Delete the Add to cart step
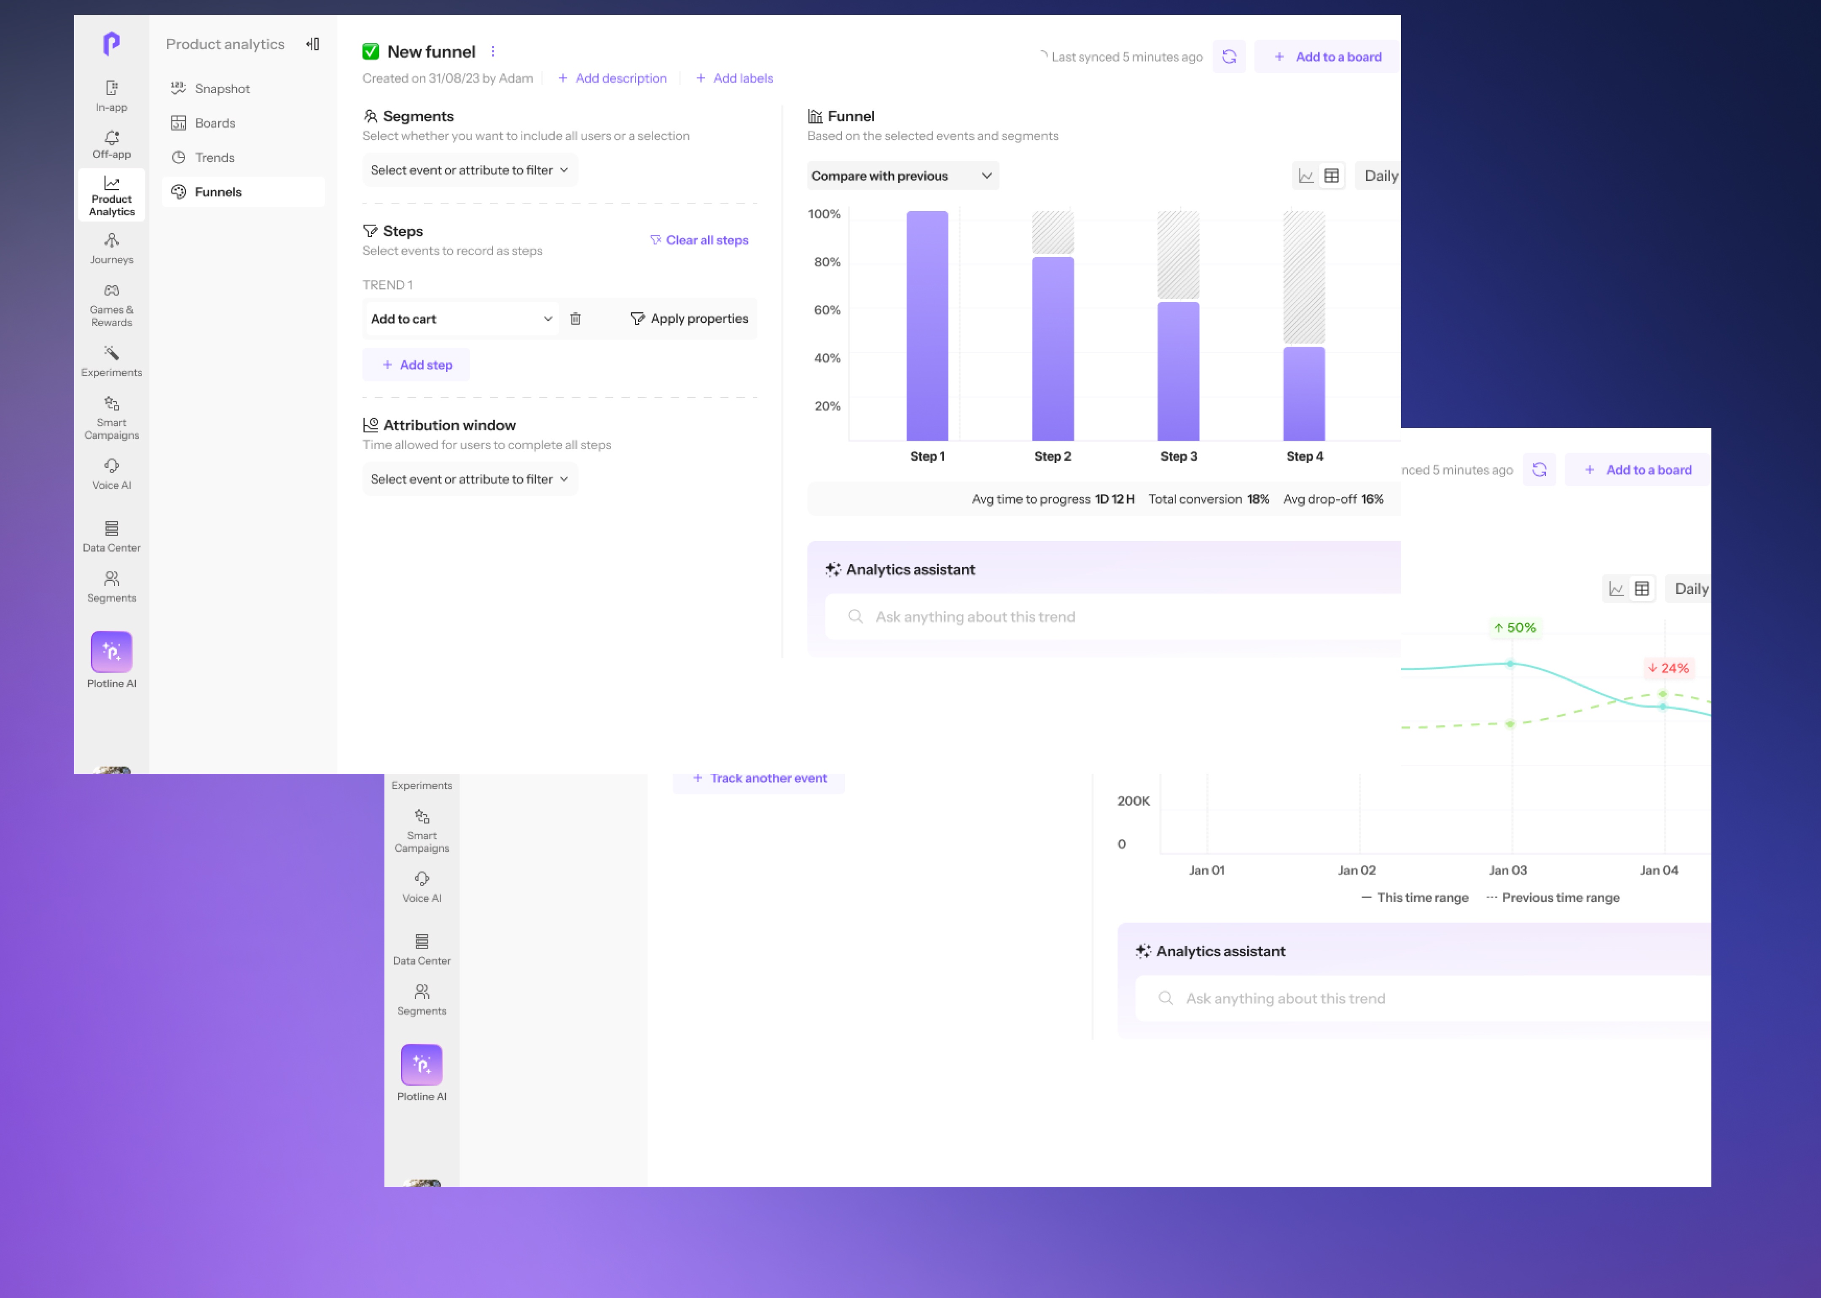1821x1298 pixels. coord(575,318)
